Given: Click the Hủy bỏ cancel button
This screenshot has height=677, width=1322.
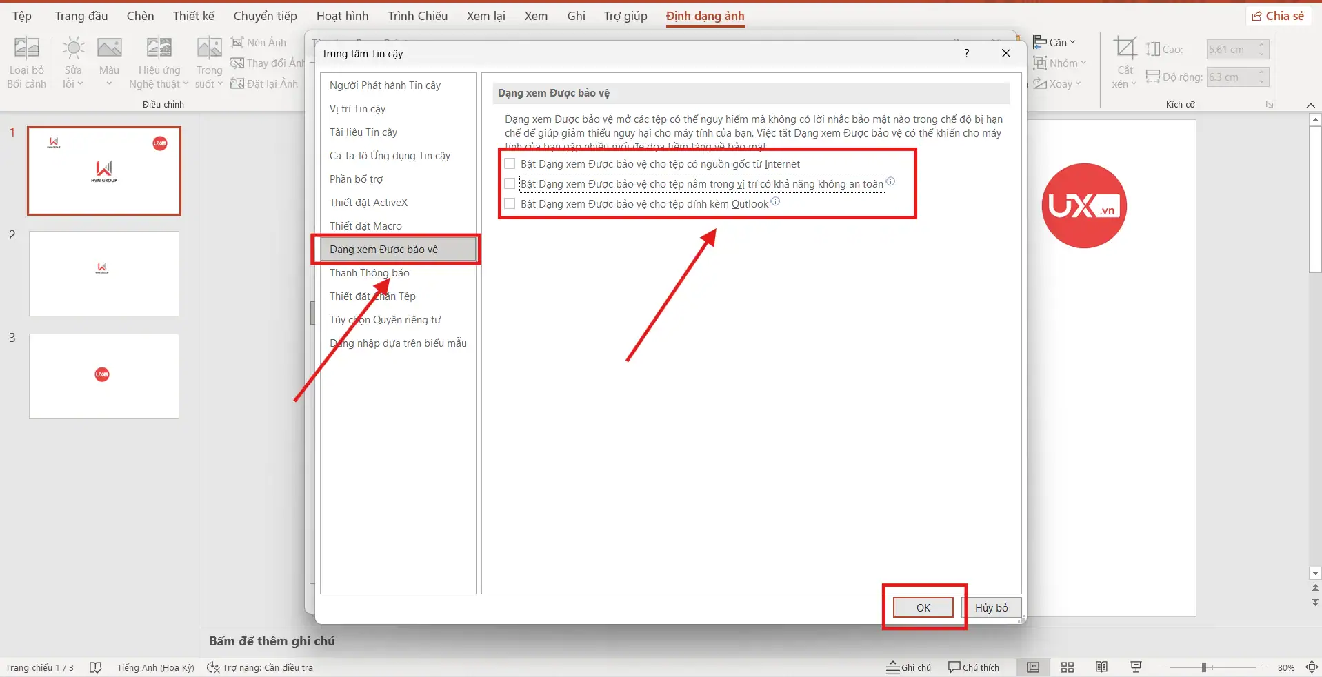Looking at the screenshot, I should [991, 607].
